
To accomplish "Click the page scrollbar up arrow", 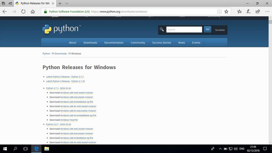I will coord(270,18).
